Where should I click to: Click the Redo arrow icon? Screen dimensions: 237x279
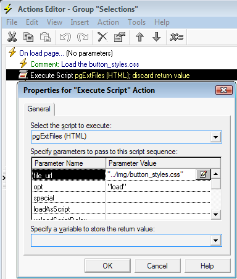(83, 37)
